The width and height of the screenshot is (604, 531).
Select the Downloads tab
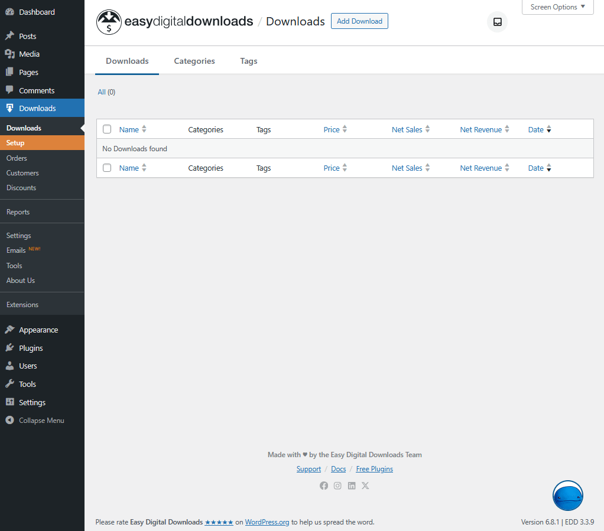pyautogui.click(x=127, y=61)
